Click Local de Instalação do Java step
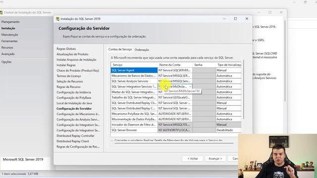The image size is (317, 178). click(74, 103)
